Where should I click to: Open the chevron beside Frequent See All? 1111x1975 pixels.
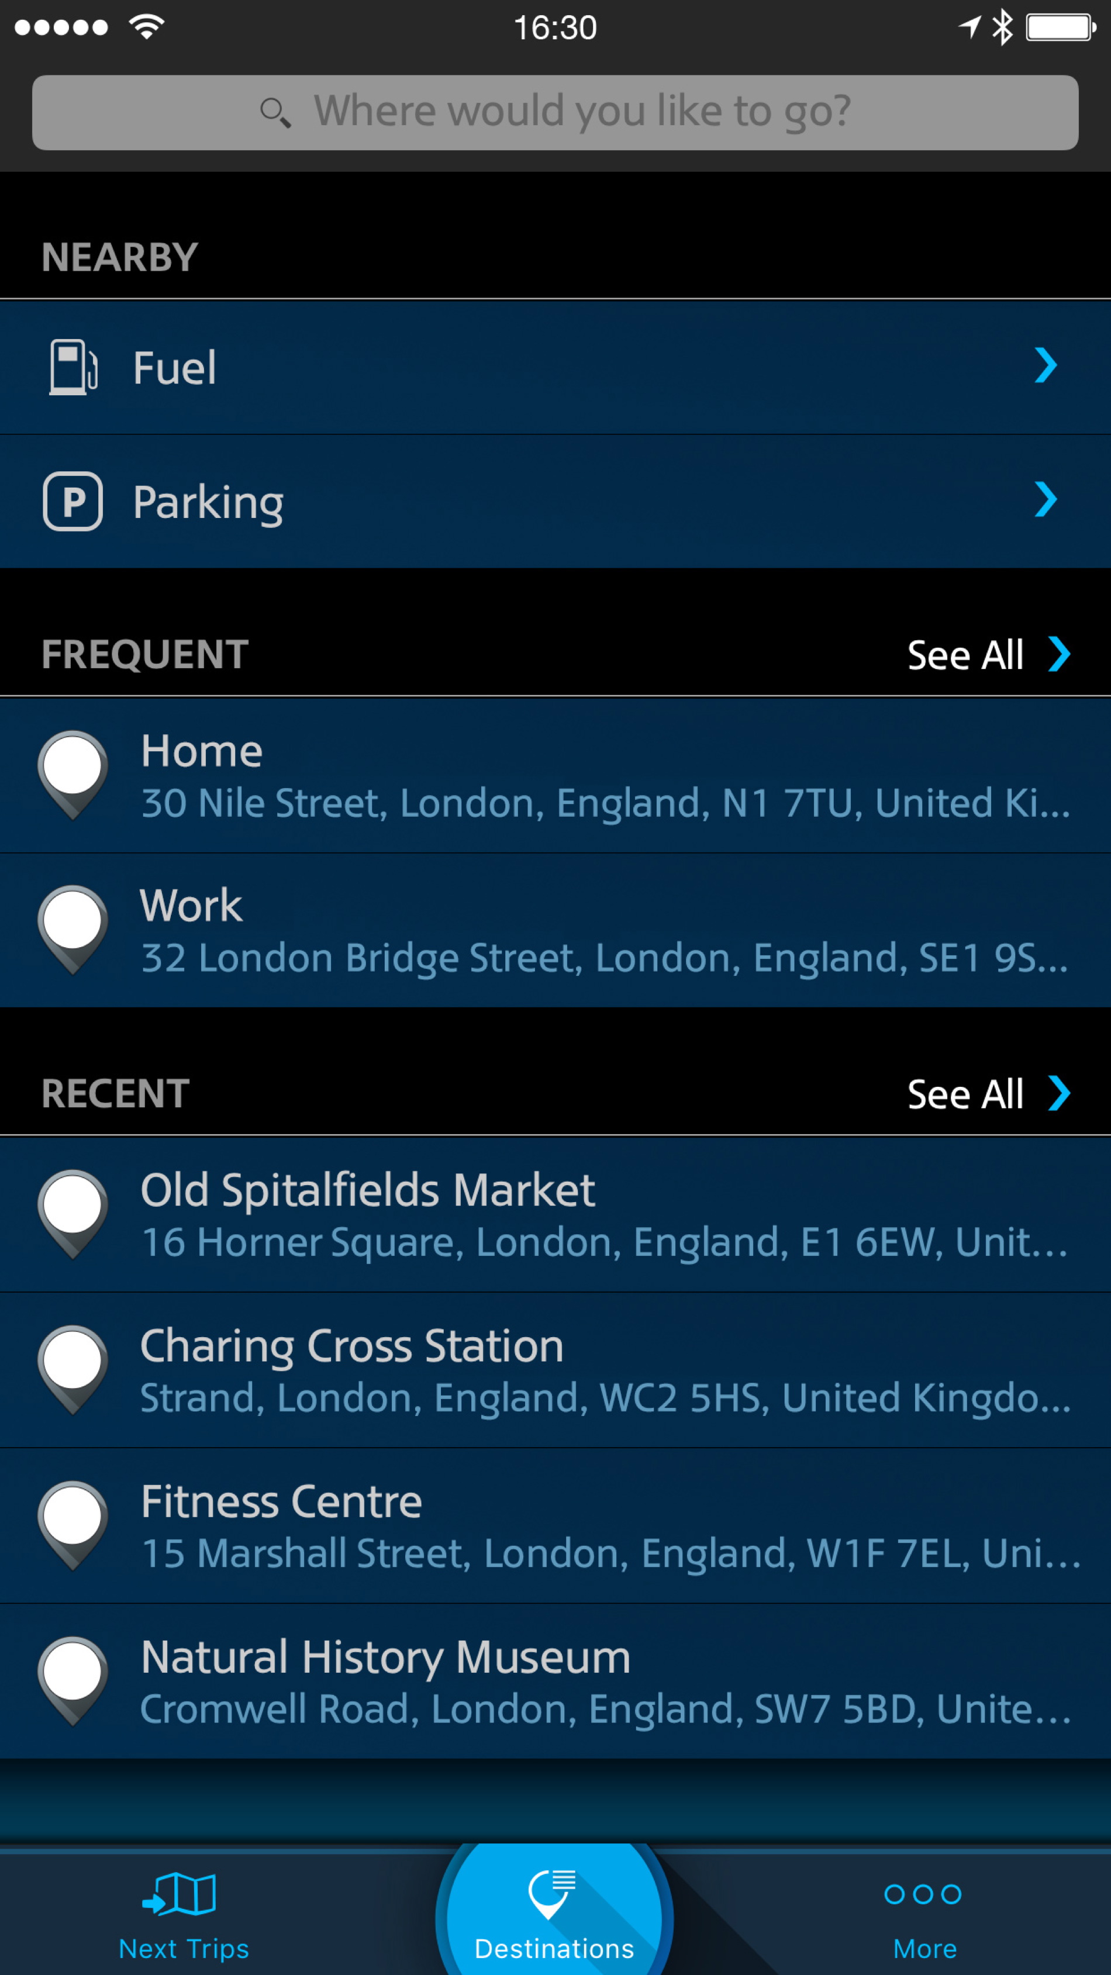point(1060,654)
